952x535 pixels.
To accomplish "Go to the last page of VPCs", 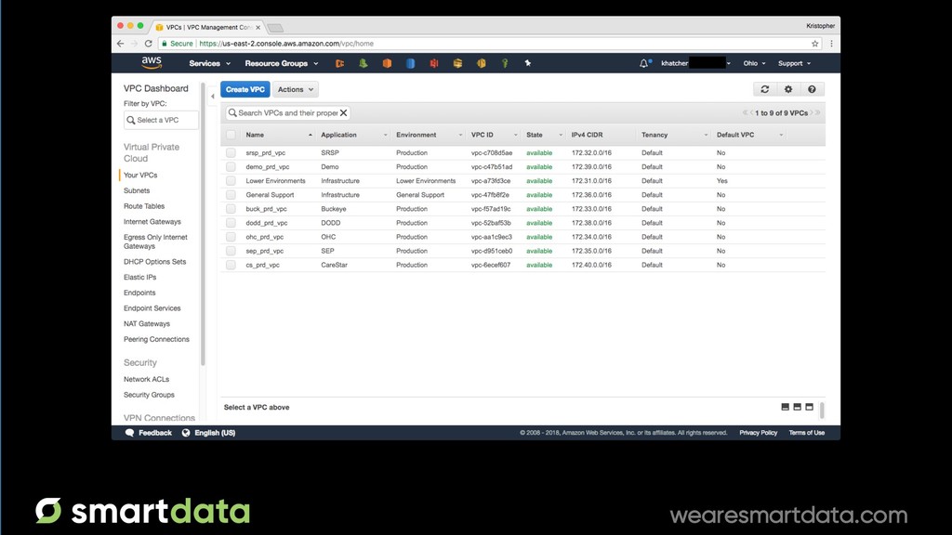I will coord(818,112).
